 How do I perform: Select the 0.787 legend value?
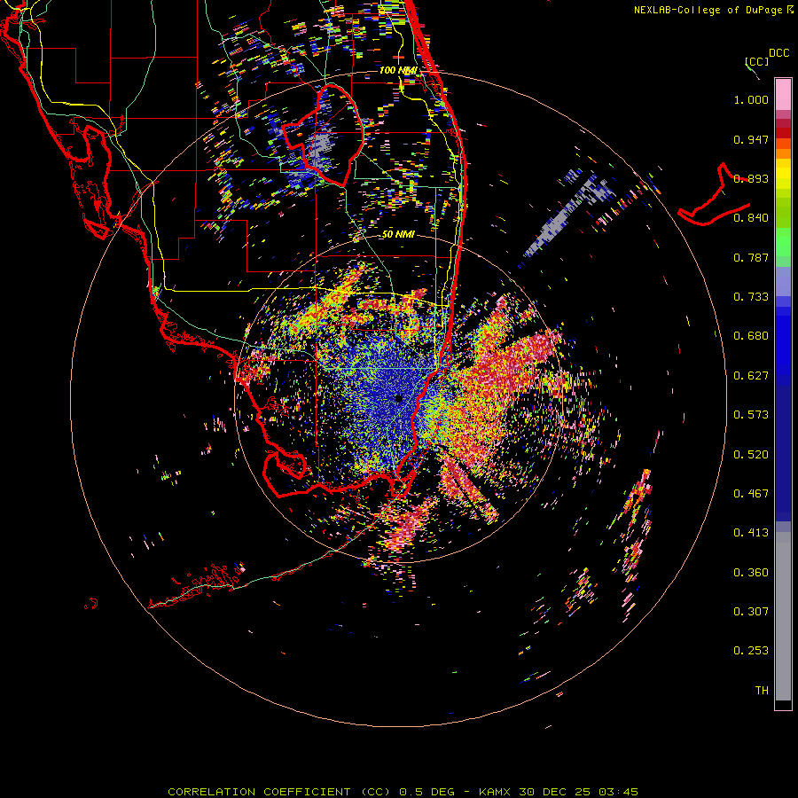tap(751, 257)
